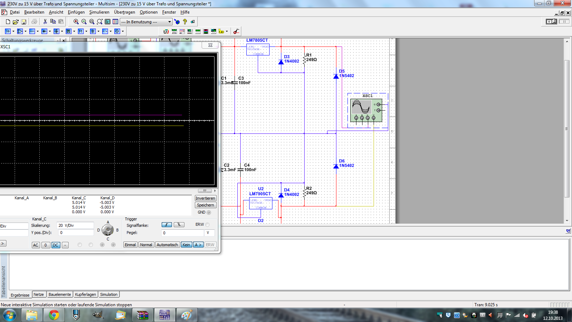The height and width of the screenshot is (322, 572).
Task: Set trigger mode to Kein
Action: (x=186, y=245)
